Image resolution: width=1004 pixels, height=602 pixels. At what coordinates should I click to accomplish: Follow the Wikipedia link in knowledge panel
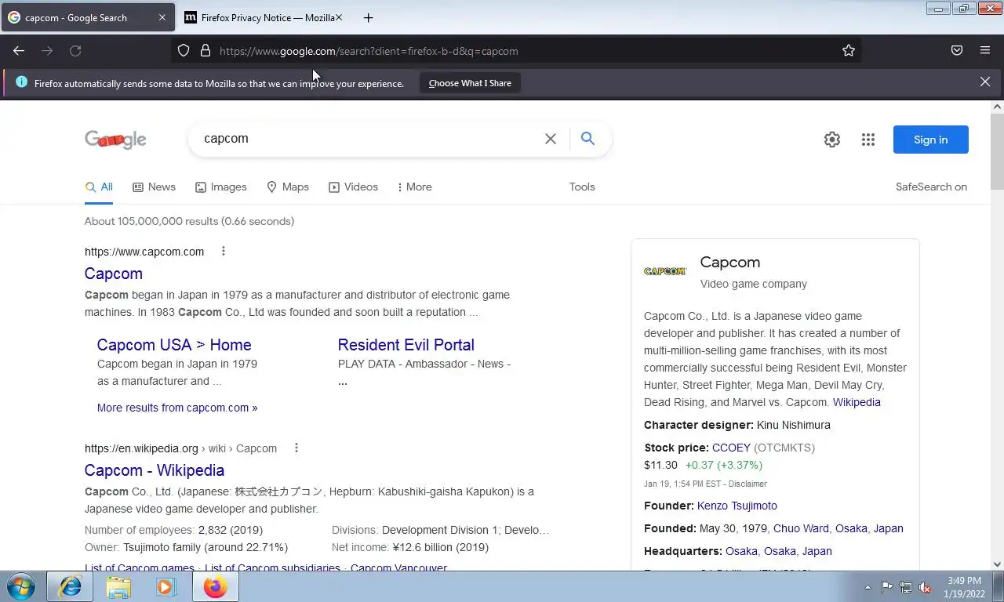pos(857,402)
